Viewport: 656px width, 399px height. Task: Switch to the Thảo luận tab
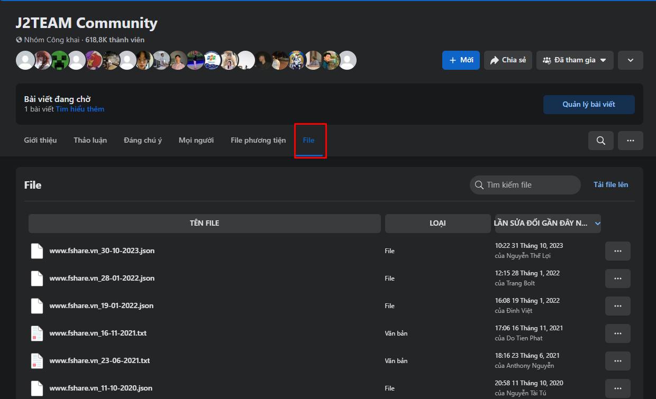tap(90, 141)
